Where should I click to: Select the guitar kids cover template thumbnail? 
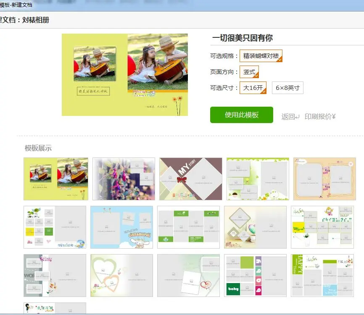55,178
